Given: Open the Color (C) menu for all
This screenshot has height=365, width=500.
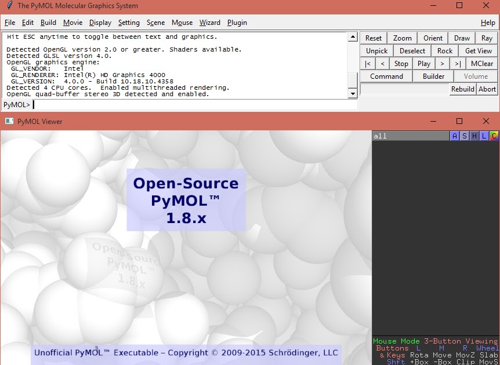Looking at the screenshot, I should (x=494, y=136).
